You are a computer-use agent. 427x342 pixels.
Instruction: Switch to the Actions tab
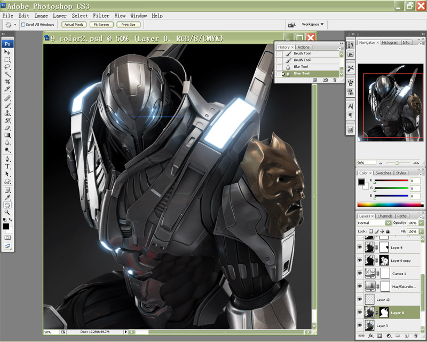tap(303, 47)
